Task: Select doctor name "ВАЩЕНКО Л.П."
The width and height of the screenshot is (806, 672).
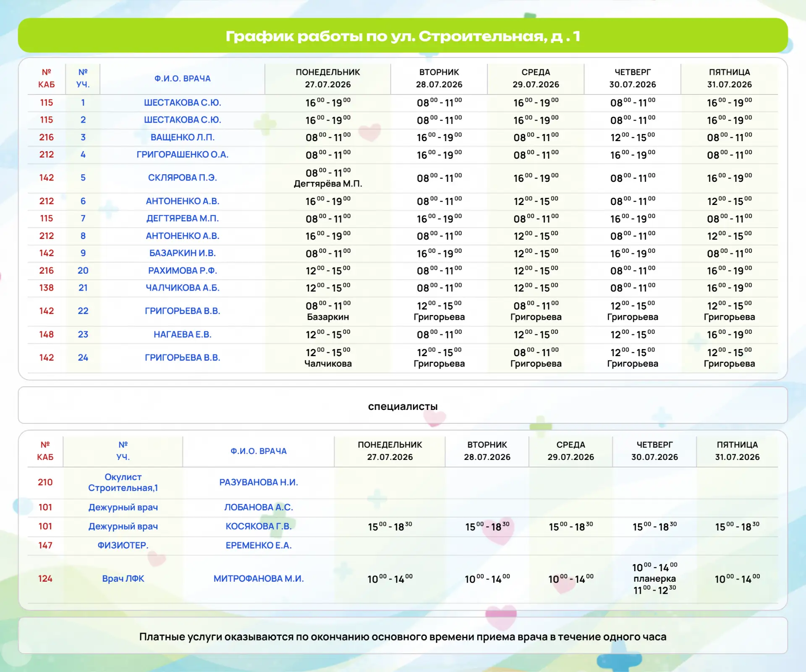Action: tap(183, 137)
